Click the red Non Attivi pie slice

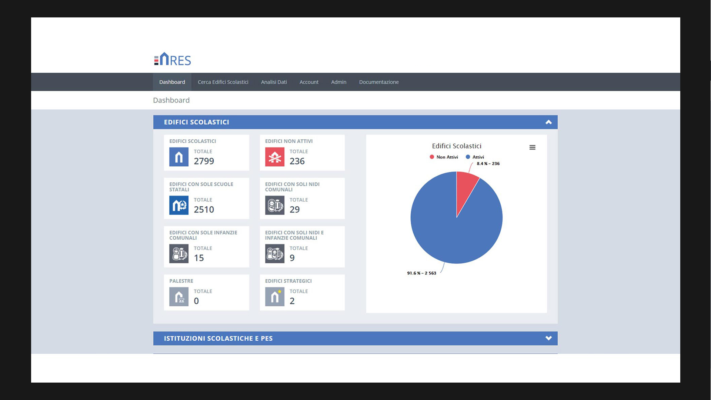tap(465, 187)
